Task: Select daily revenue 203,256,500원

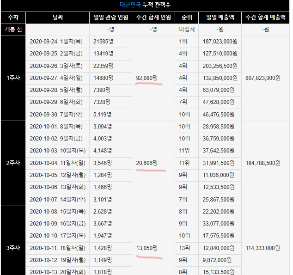Action: click(220, 66)
